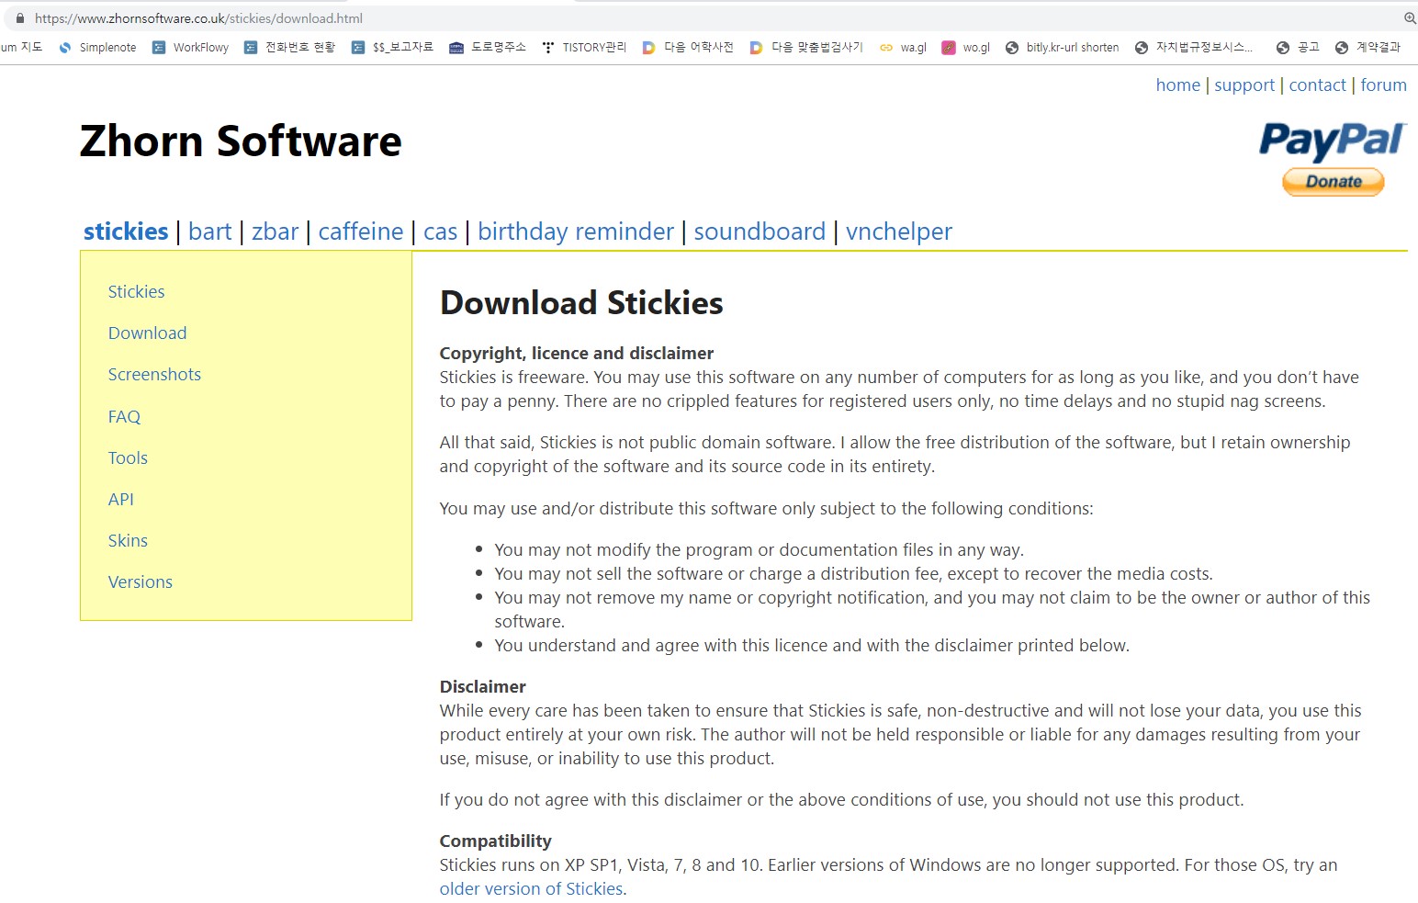Click the 'Copyright, licence and disclaimer' heading
The image size is (1418, 903).
[x=576, y=354]
